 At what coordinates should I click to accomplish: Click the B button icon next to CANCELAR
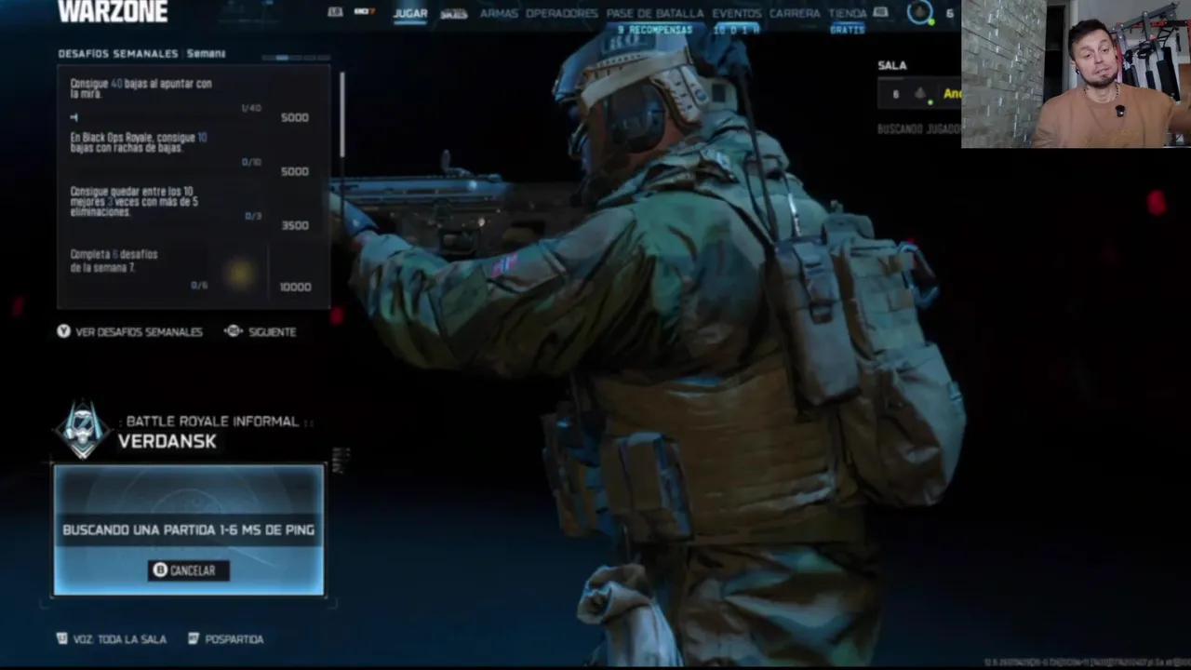(x=160, y=570)
